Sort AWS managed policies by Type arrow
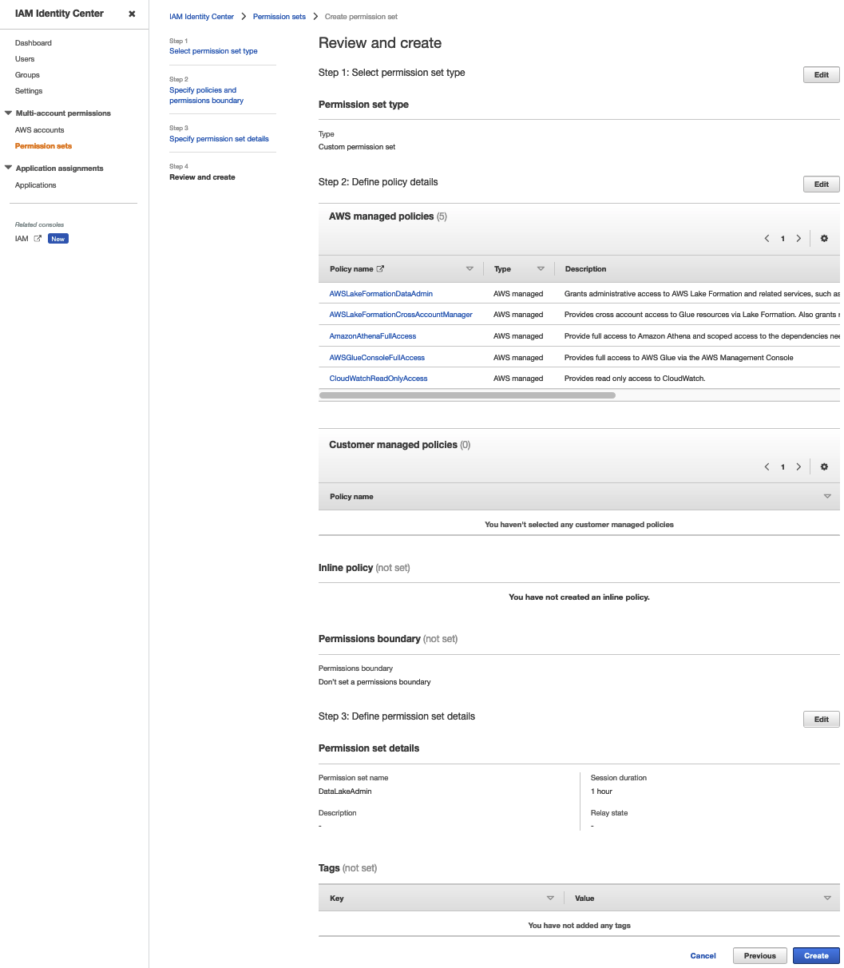 point(541,269)
